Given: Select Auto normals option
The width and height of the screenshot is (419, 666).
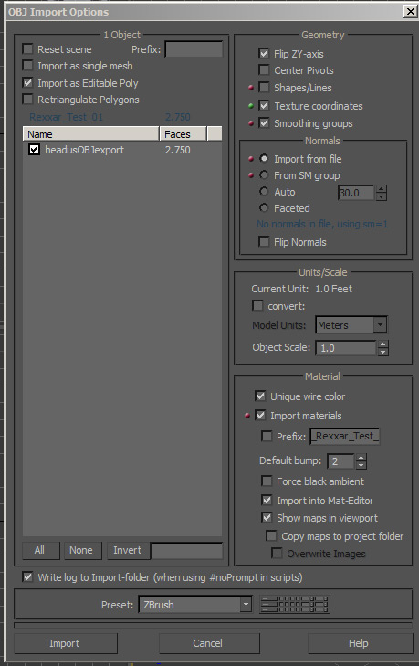Looking at the screenshot, I should [264, 192].
